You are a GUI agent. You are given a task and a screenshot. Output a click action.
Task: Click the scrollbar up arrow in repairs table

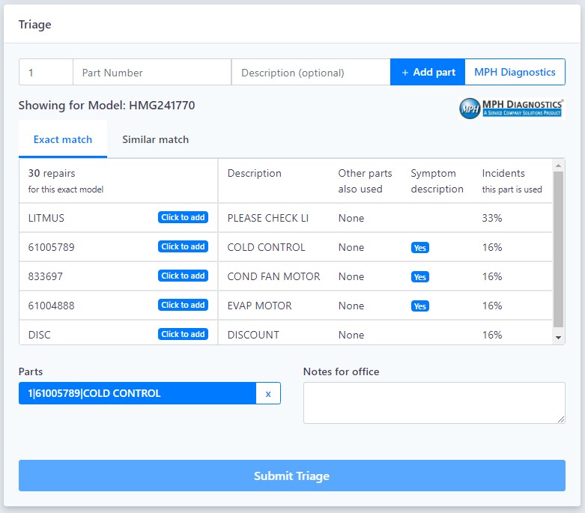click(558, 166)
